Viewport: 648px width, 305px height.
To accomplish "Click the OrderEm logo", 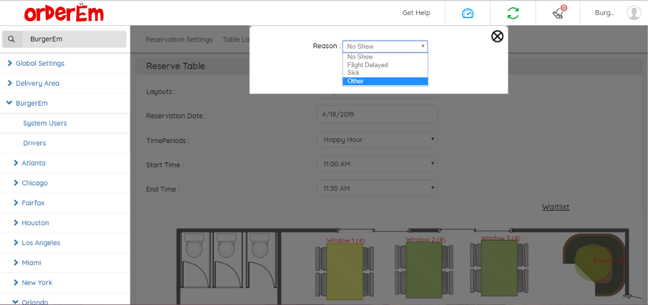I will point(64,13).
